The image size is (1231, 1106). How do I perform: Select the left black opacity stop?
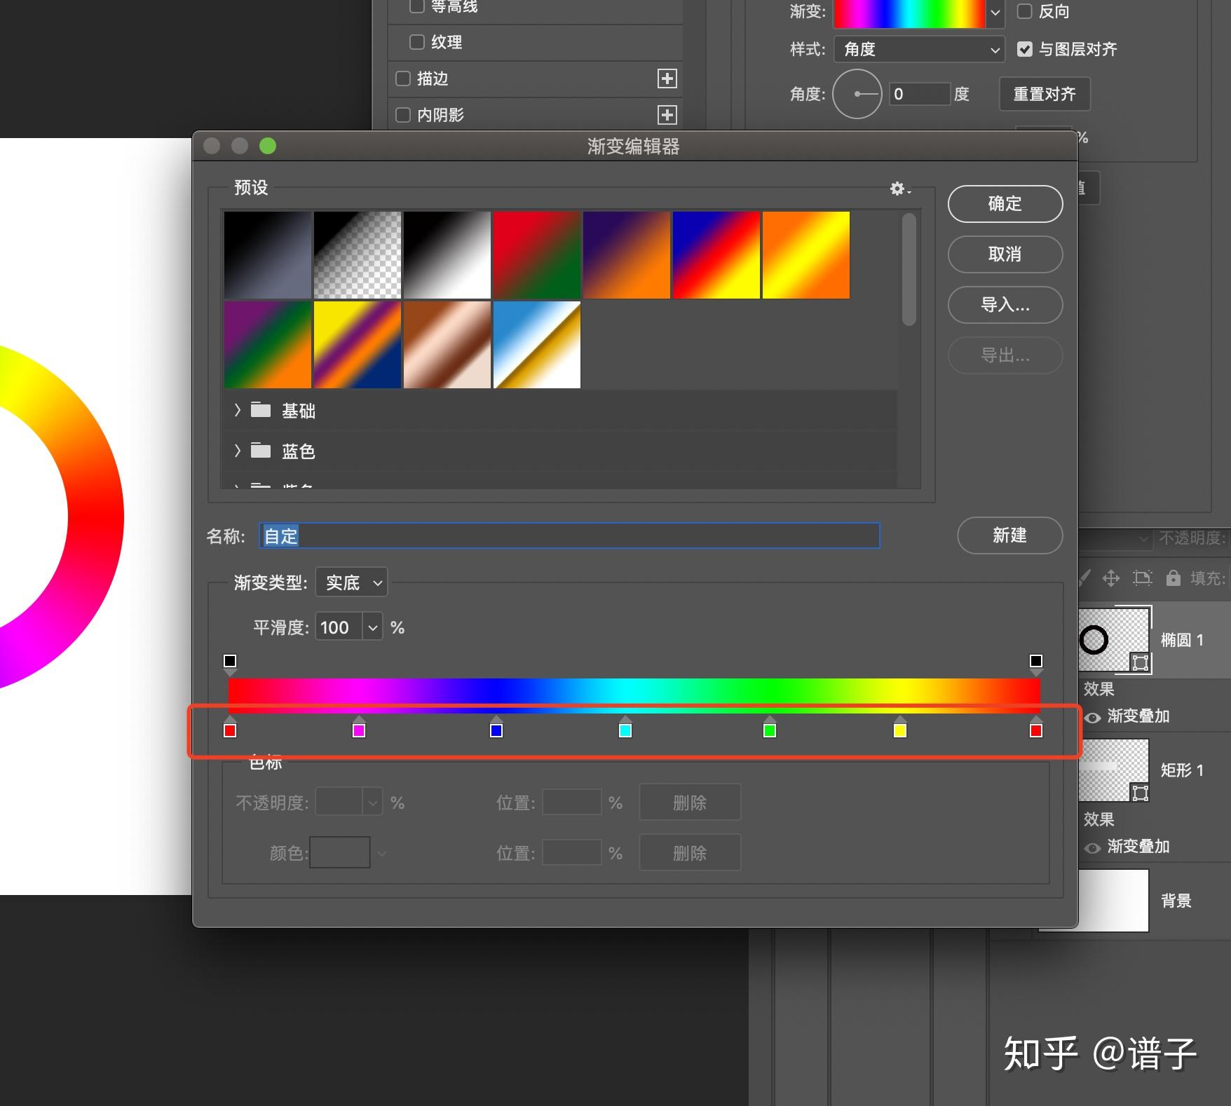pos(230,663)
